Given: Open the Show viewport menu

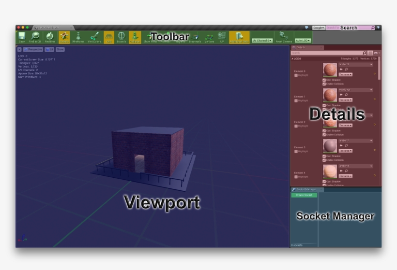Looking at the screenshot, I should pos(60,49).
